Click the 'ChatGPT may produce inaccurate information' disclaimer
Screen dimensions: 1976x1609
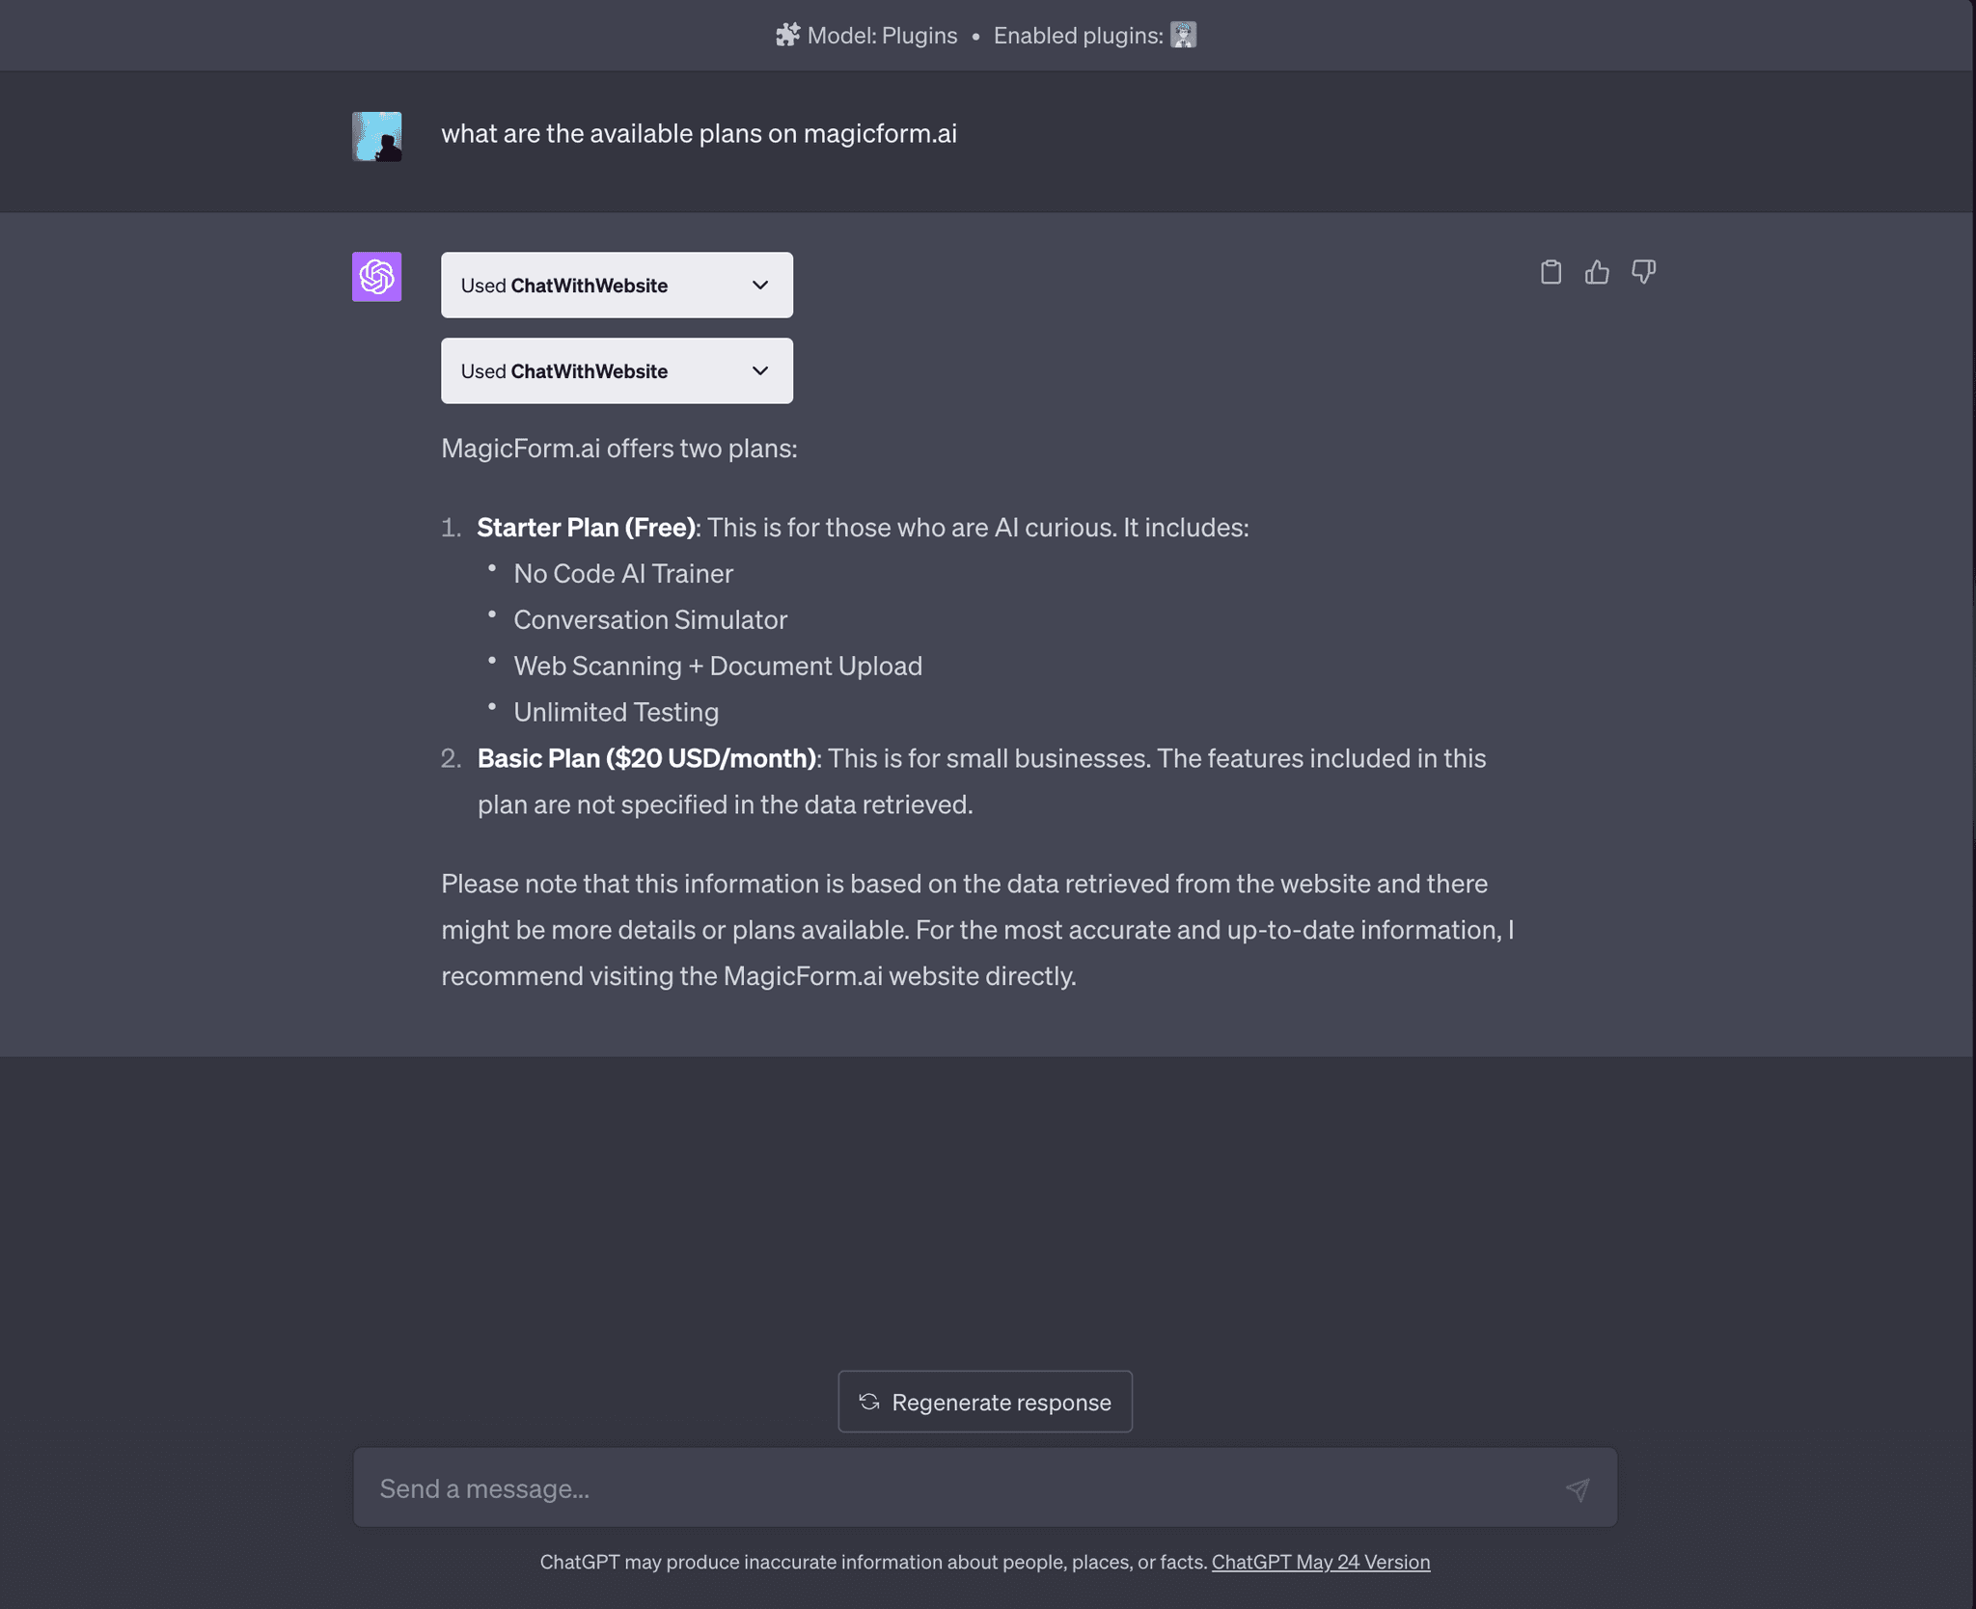(x=873, y=1562)
